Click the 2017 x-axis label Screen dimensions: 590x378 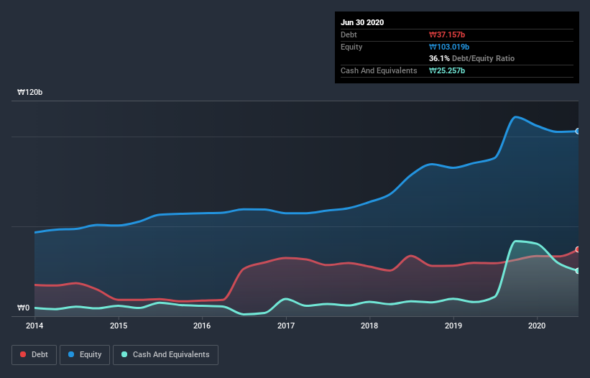pyautogui.click(x=286, y=326)
